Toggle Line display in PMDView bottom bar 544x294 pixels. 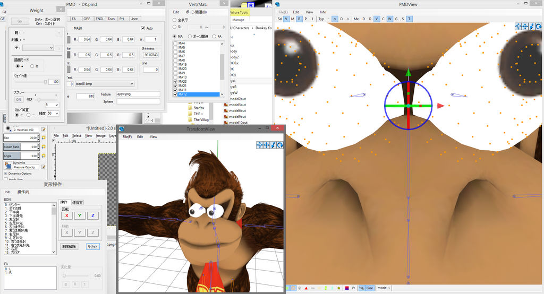(x=370, y=288)
